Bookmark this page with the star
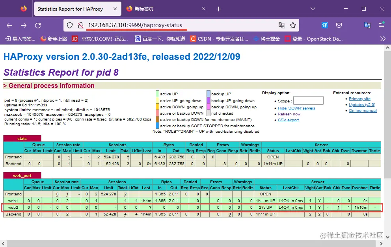 (293, 25)
